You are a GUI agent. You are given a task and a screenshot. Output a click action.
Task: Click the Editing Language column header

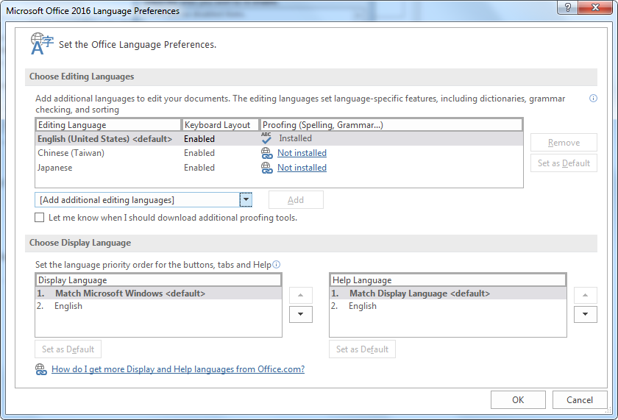108,125
